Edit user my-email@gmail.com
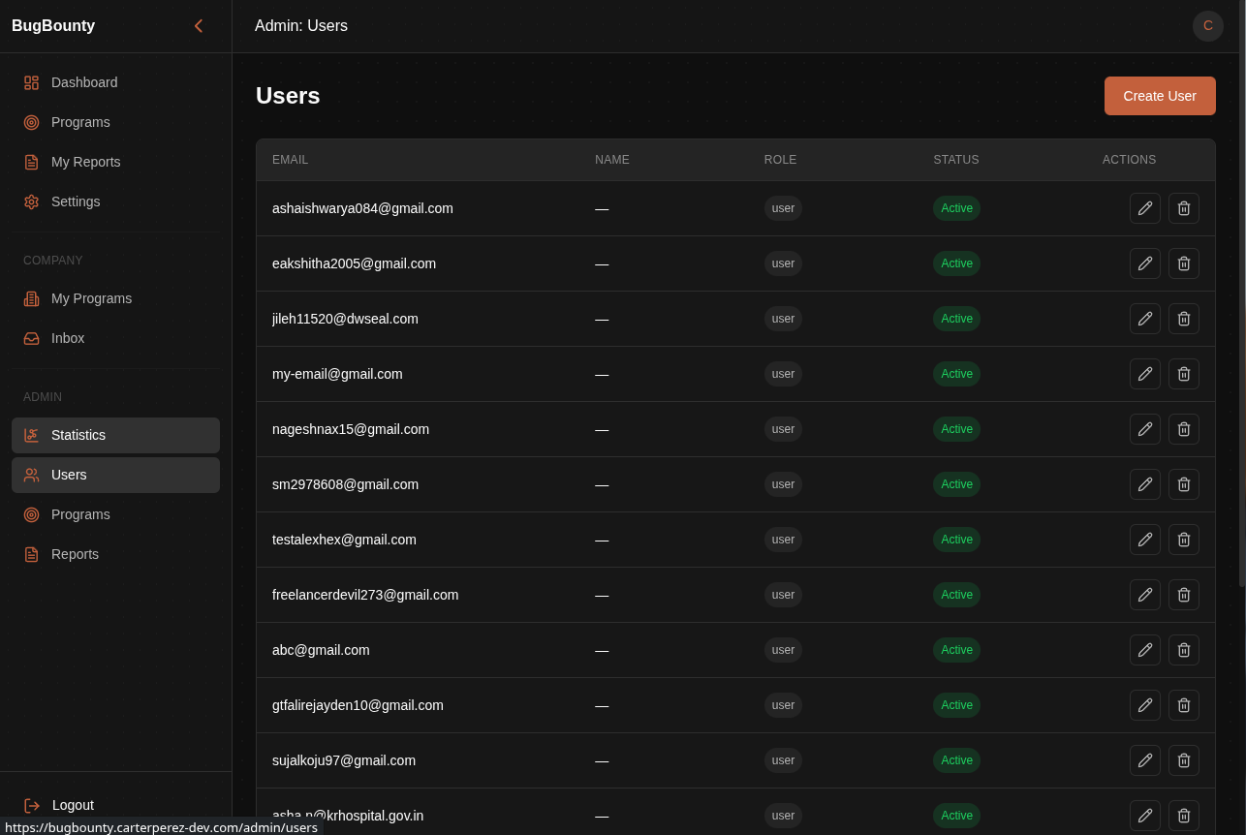The width and height of the screenshot is (1246, 835). point(1145,374)
